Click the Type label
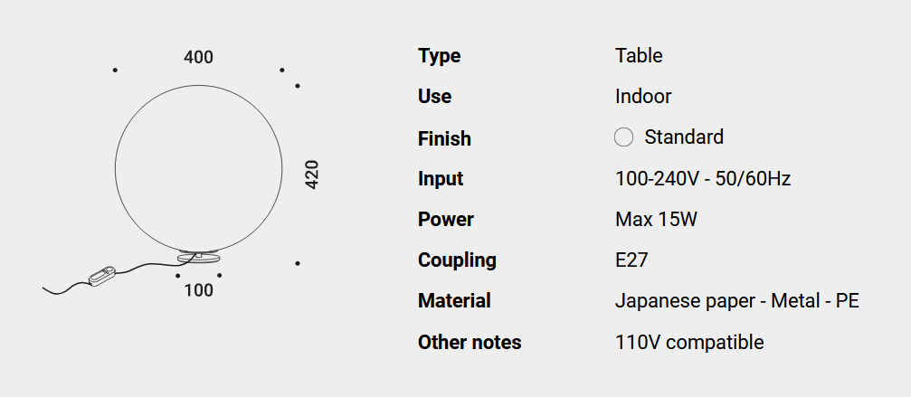The height and width of the screenshot is (397, 911). click(440, 56)
